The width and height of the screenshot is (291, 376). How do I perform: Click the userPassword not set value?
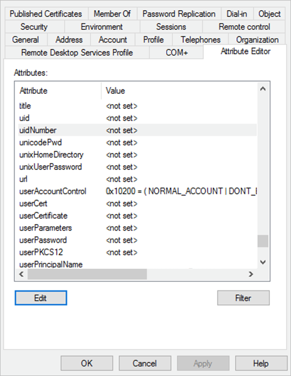122,240
